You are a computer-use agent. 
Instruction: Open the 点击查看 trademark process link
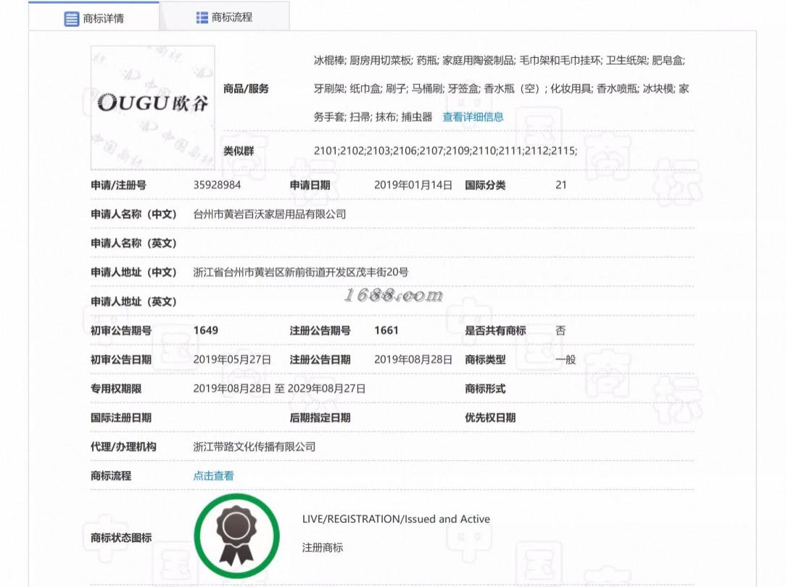click(213, 476)
